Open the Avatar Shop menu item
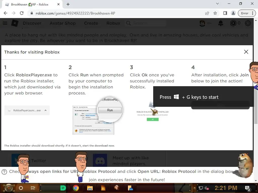Screen dimensions: 258x193 [x=63, y=23]
